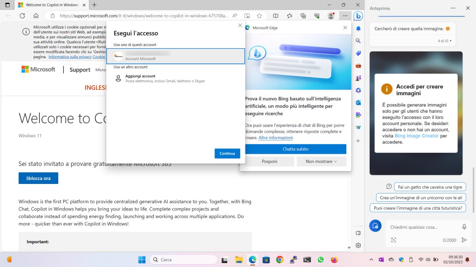The image size is (476, 267).
Task: Close the Esegui l'accesso dialog
Action: (240, 25)
